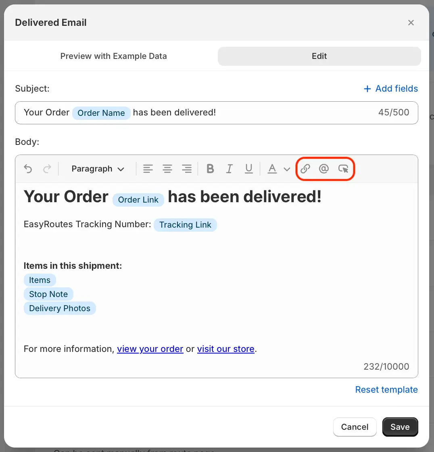Screen dimensions: 434x452
Task: Click the undo arrow icon
Action: coord(28,169)
